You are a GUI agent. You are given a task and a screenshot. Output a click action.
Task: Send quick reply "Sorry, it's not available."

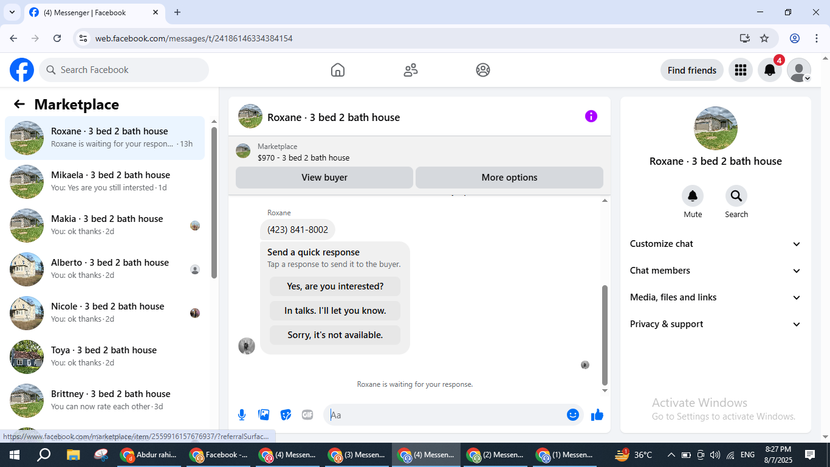click(335, 335)
